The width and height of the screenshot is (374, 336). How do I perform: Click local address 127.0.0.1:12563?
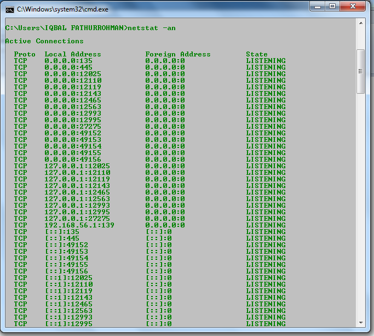(77, 199)
